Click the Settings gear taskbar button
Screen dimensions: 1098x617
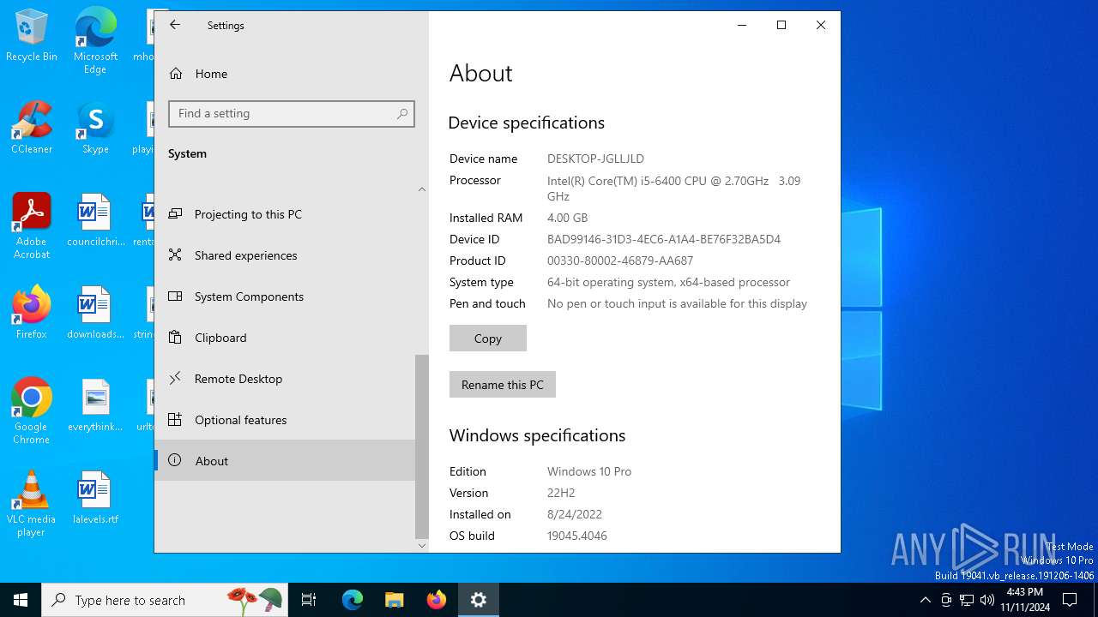pyautogui.click(x=479, y=600)
